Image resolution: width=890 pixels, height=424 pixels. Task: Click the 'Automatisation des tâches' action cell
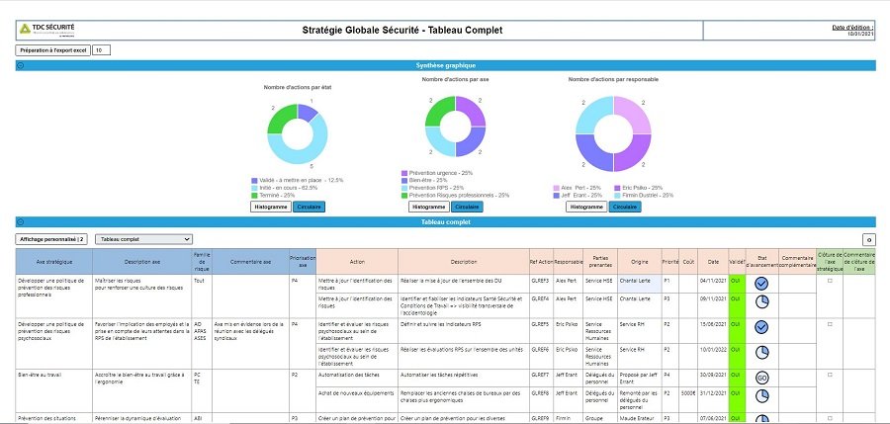pos(357,378)
